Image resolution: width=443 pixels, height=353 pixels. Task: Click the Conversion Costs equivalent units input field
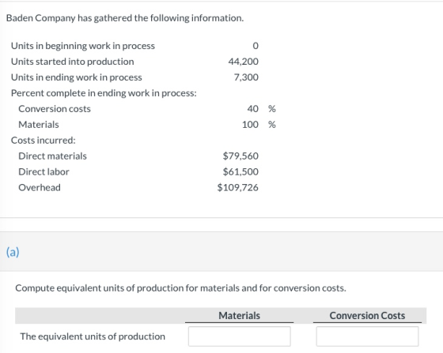coord(367,336)
